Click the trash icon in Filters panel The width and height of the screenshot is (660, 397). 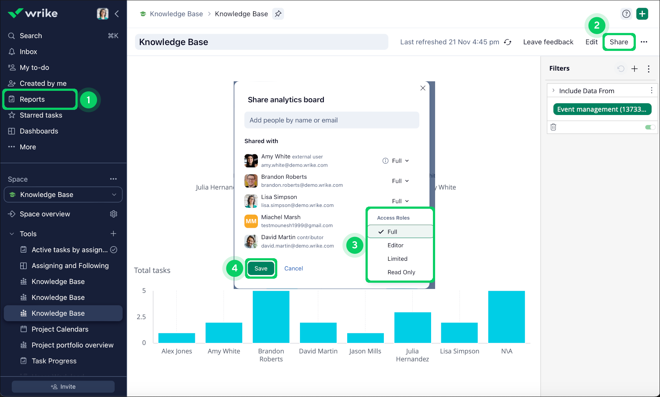[x=553, y=127]
